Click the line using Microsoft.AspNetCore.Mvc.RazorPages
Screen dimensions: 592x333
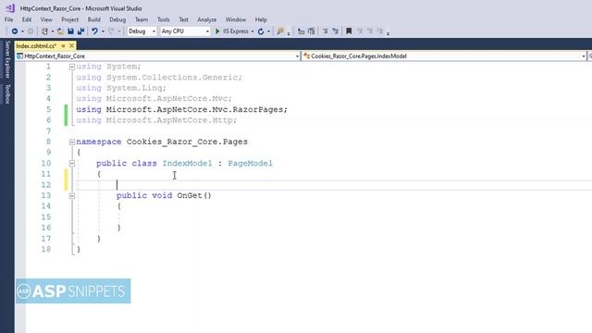coord(181,109)
